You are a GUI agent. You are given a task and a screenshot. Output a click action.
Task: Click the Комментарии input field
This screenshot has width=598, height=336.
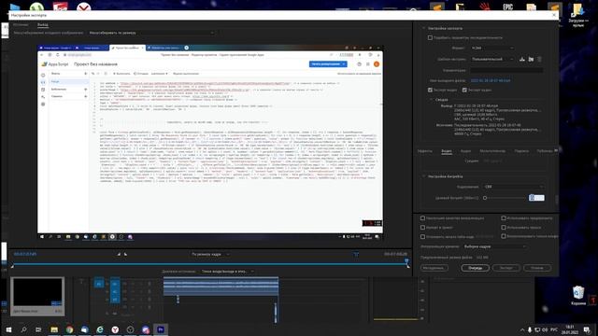coord(506,71)
